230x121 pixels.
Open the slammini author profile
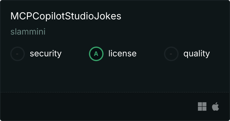(28, 31)
